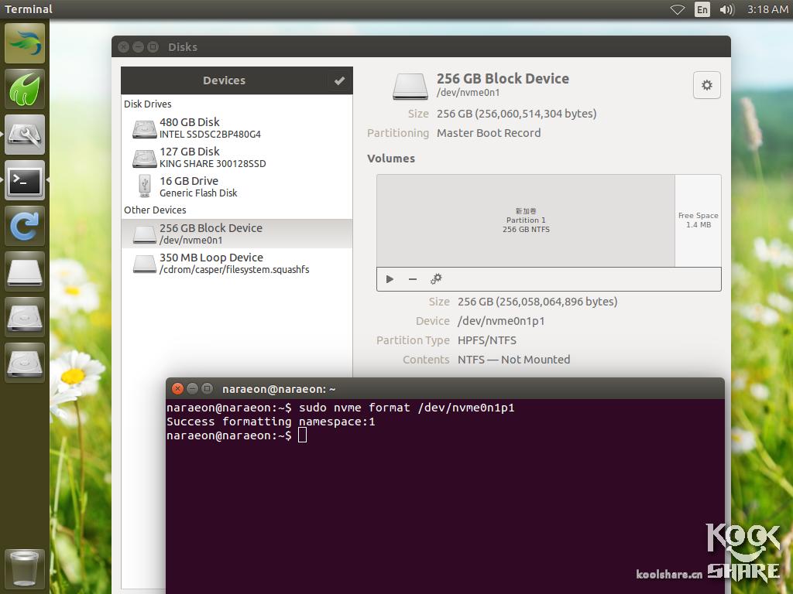Open the blue circular arrow updater icon
This screenshot has height=594, width=793.
coord(24,226)
